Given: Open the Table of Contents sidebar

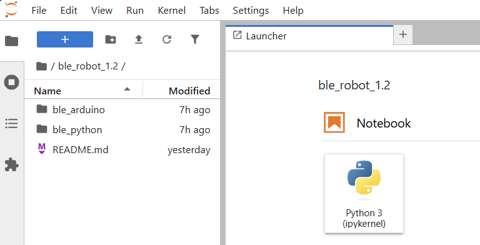Looking at the screenshot, I should (x=12, y=123).
